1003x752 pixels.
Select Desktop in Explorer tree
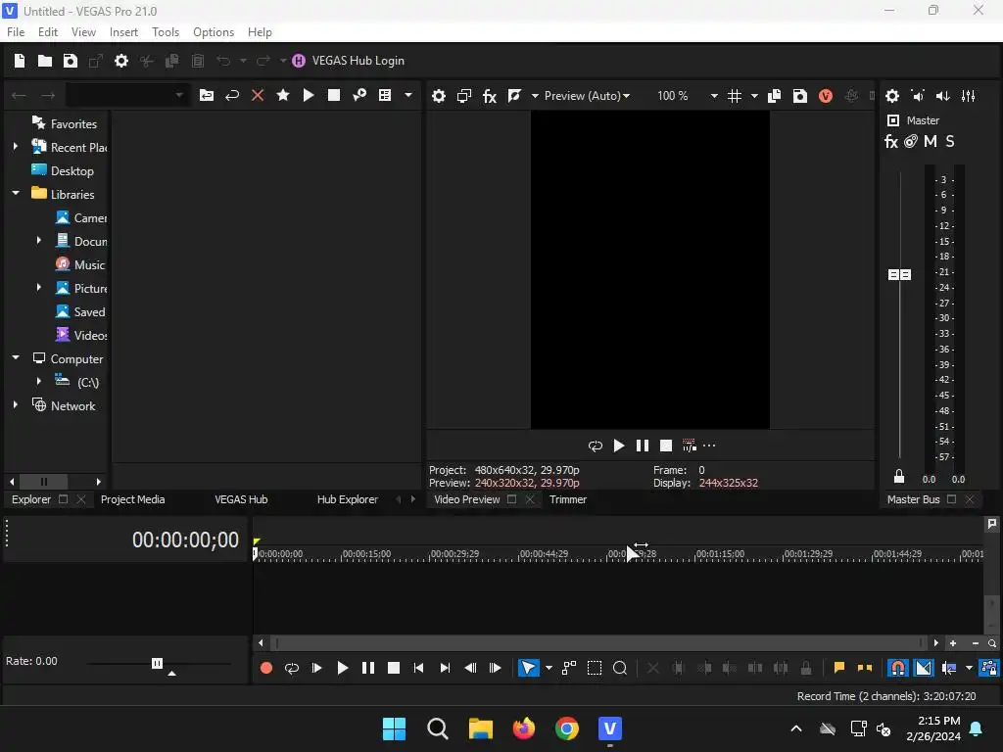tap(72, 170)
